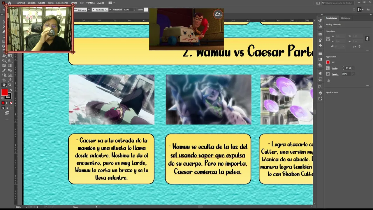Open the Graphic Styles panel from the dock
The width and height of the screenshot is (373, 210).
coord(320,79)
